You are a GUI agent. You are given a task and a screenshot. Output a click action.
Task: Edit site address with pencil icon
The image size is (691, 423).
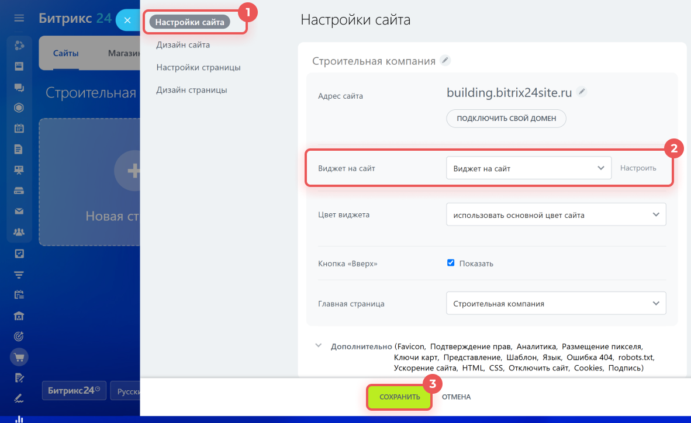point(581,92)
